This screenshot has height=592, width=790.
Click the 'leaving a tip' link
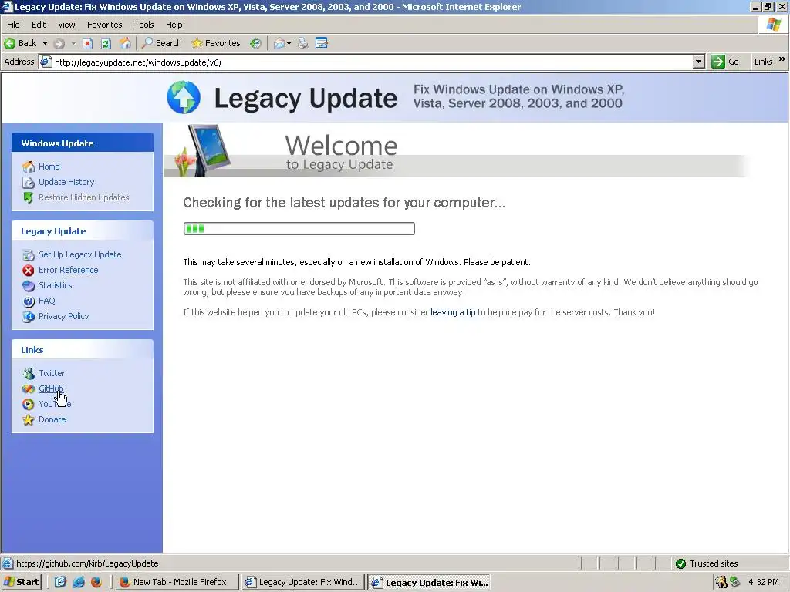[453, 312]
